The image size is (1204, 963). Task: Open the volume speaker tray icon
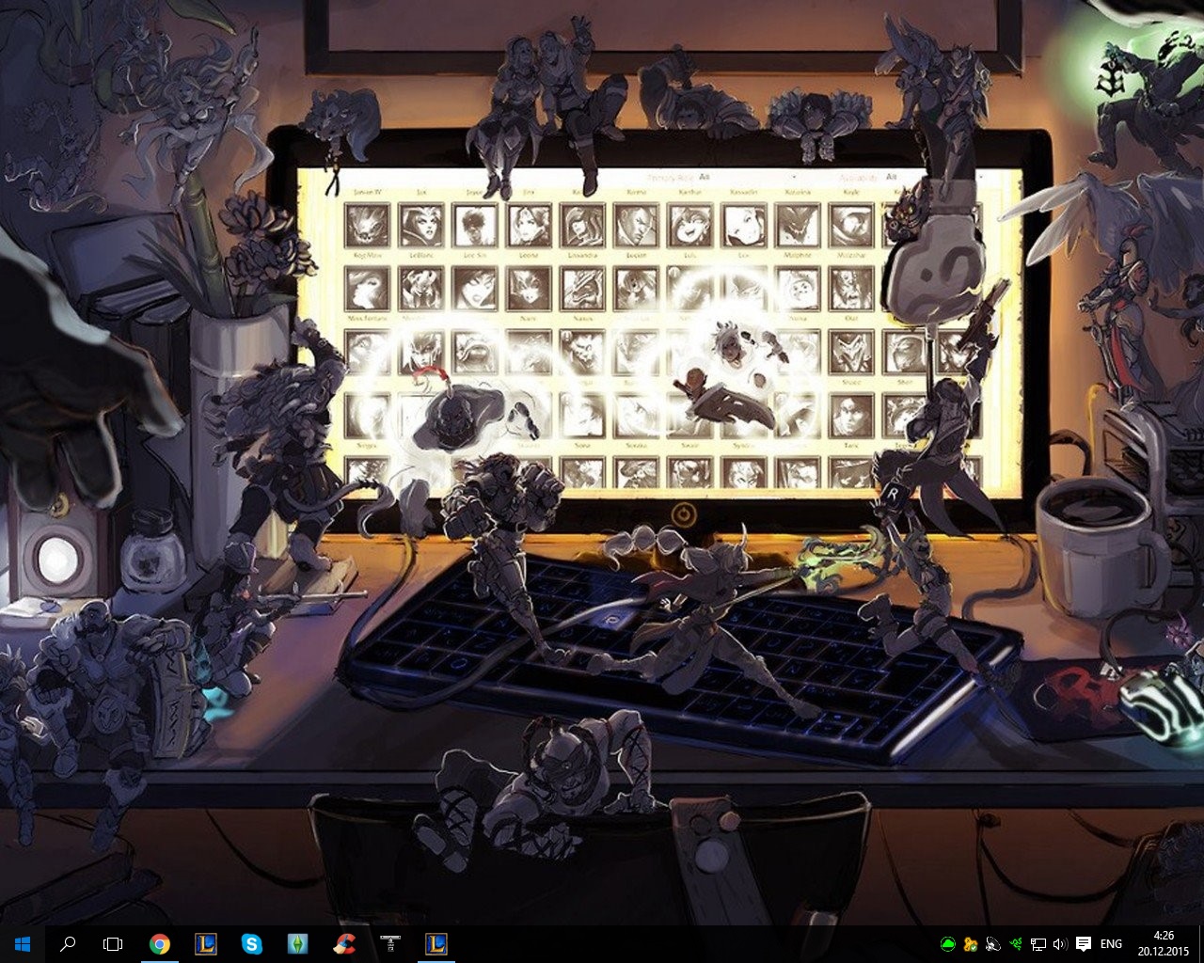coord(1061,944)
